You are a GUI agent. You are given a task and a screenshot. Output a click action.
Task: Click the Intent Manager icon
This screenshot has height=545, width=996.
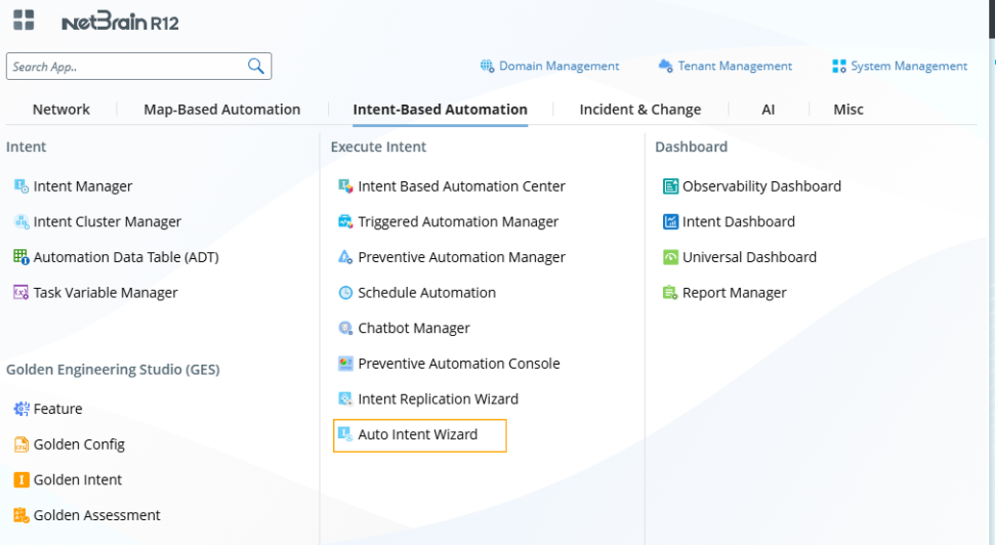(21, 186)
